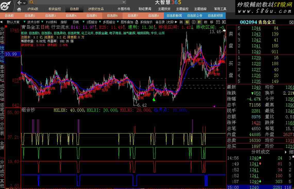Open the 常用工具 menu
The height and width of the screenshot is (189, 294).
tap(220, 9)
